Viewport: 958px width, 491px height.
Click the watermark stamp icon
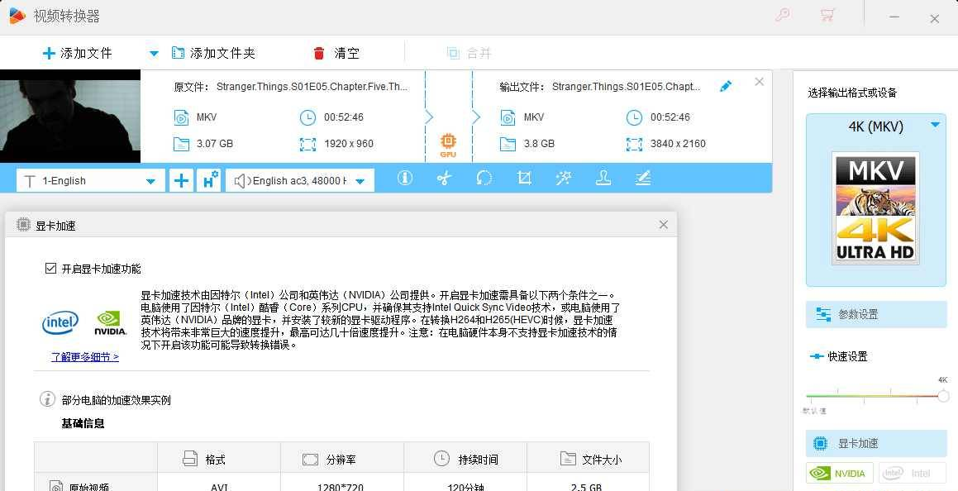[603, 179]
